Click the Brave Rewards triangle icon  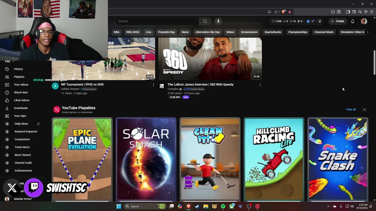coord(290,12)
